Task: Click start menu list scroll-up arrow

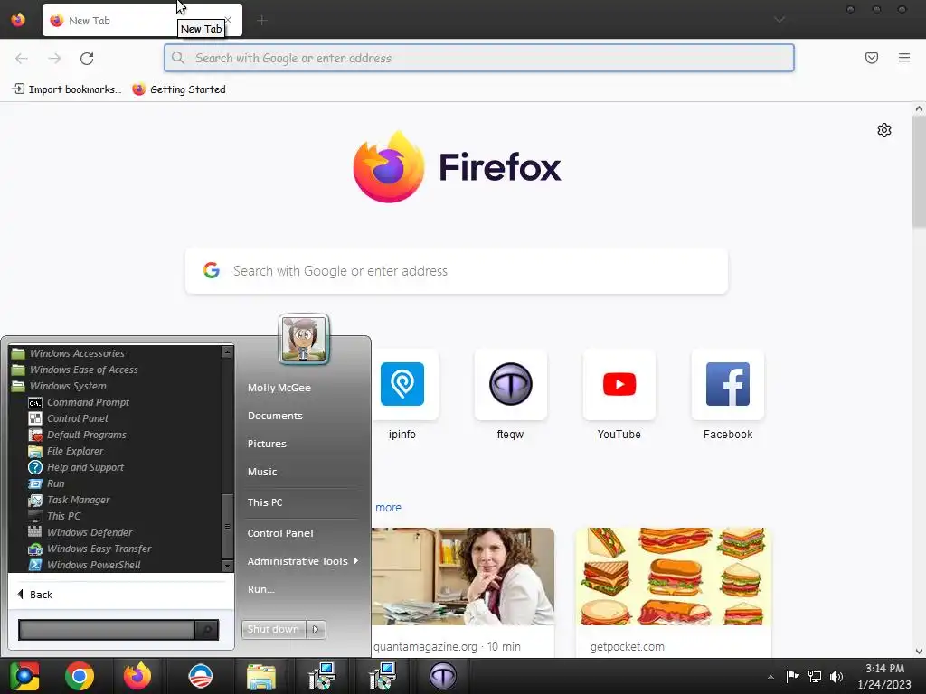Action: (227, 352)
